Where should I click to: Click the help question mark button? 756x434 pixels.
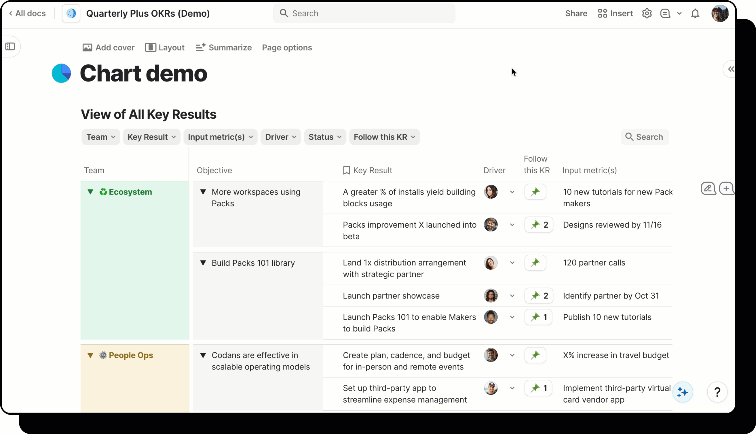coord(717,392)
